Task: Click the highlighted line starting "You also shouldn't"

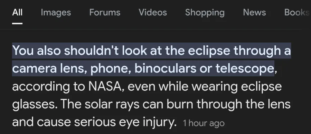Action: [152, 51]
